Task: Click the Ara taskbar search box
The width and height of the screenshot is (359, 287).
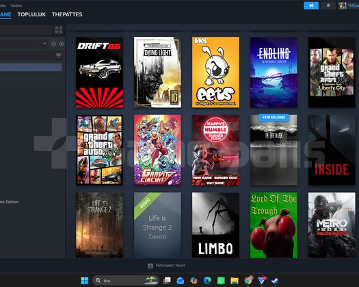Action: pyautogui.click(x=126, y=280)
